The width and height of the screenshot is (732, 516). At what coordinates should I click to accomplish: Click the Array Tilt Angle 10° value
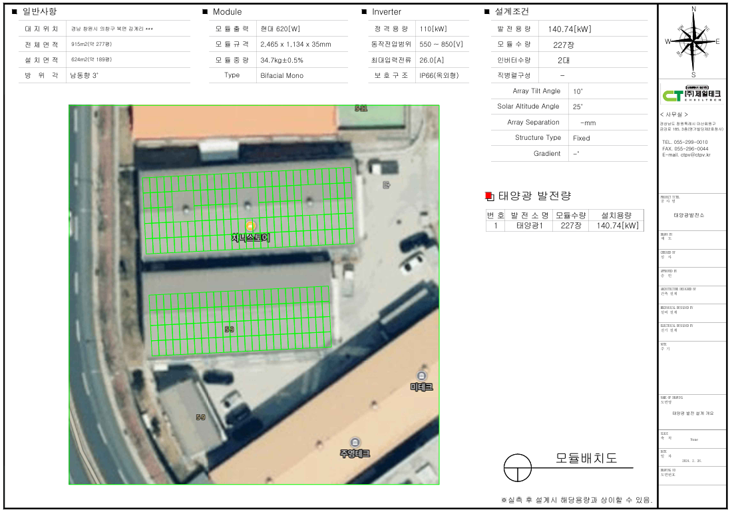[x=577, y=91]
